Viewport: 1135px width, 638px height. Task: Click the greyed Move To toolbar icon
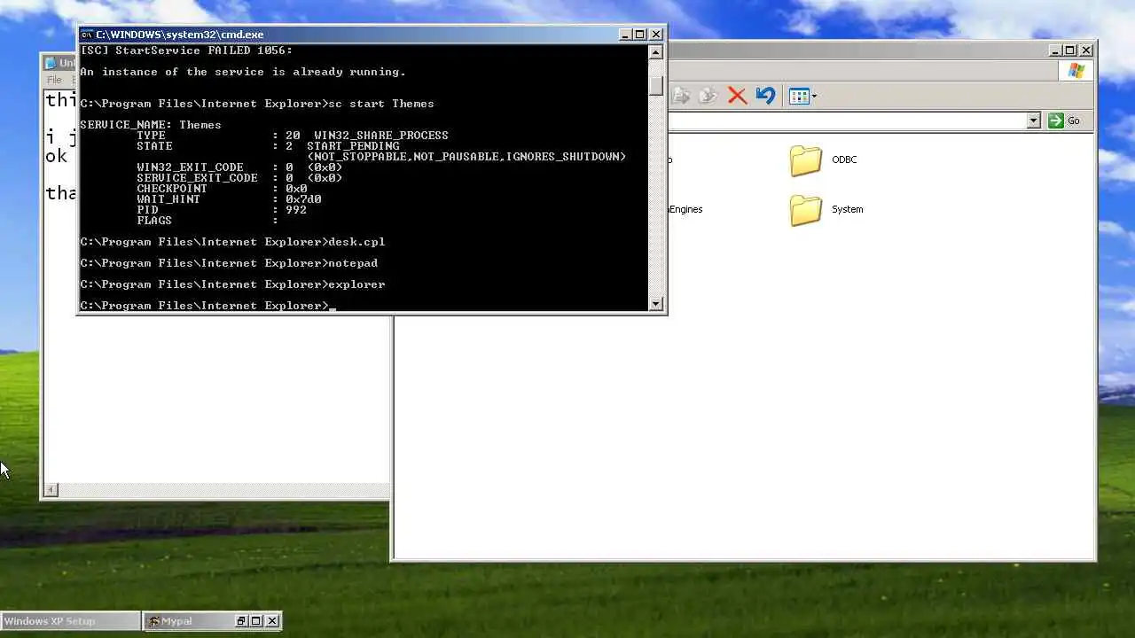click(x=681, y=96)
